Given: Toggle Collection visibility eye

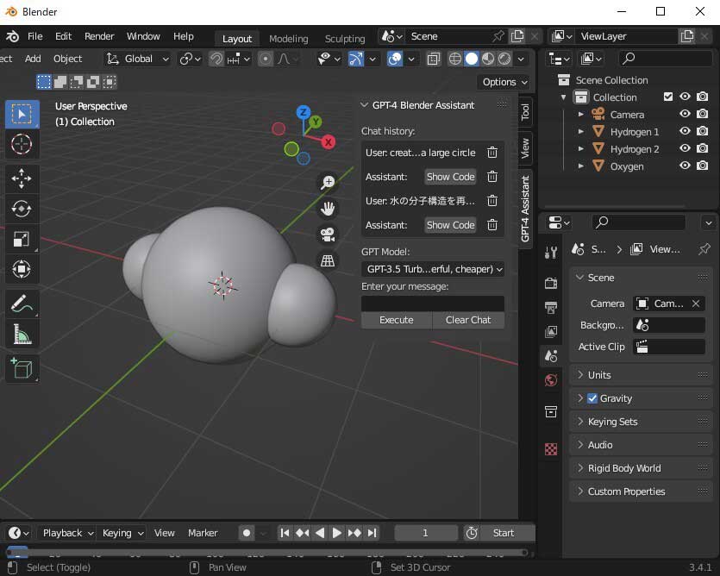Looking at the screenshot, I should pyautogui.click(x=685, y=97).
